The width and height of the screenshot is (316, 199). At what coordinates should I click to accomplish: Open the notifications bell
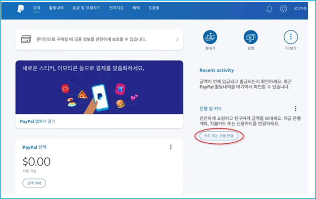[x=269, y=9]
